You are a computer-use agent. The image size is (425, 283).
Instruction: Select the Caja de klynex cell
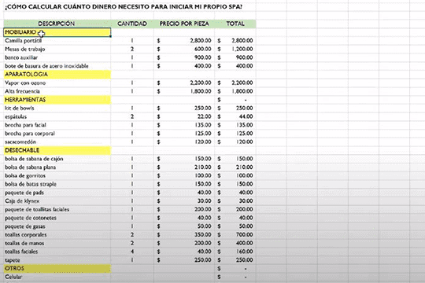57,201
